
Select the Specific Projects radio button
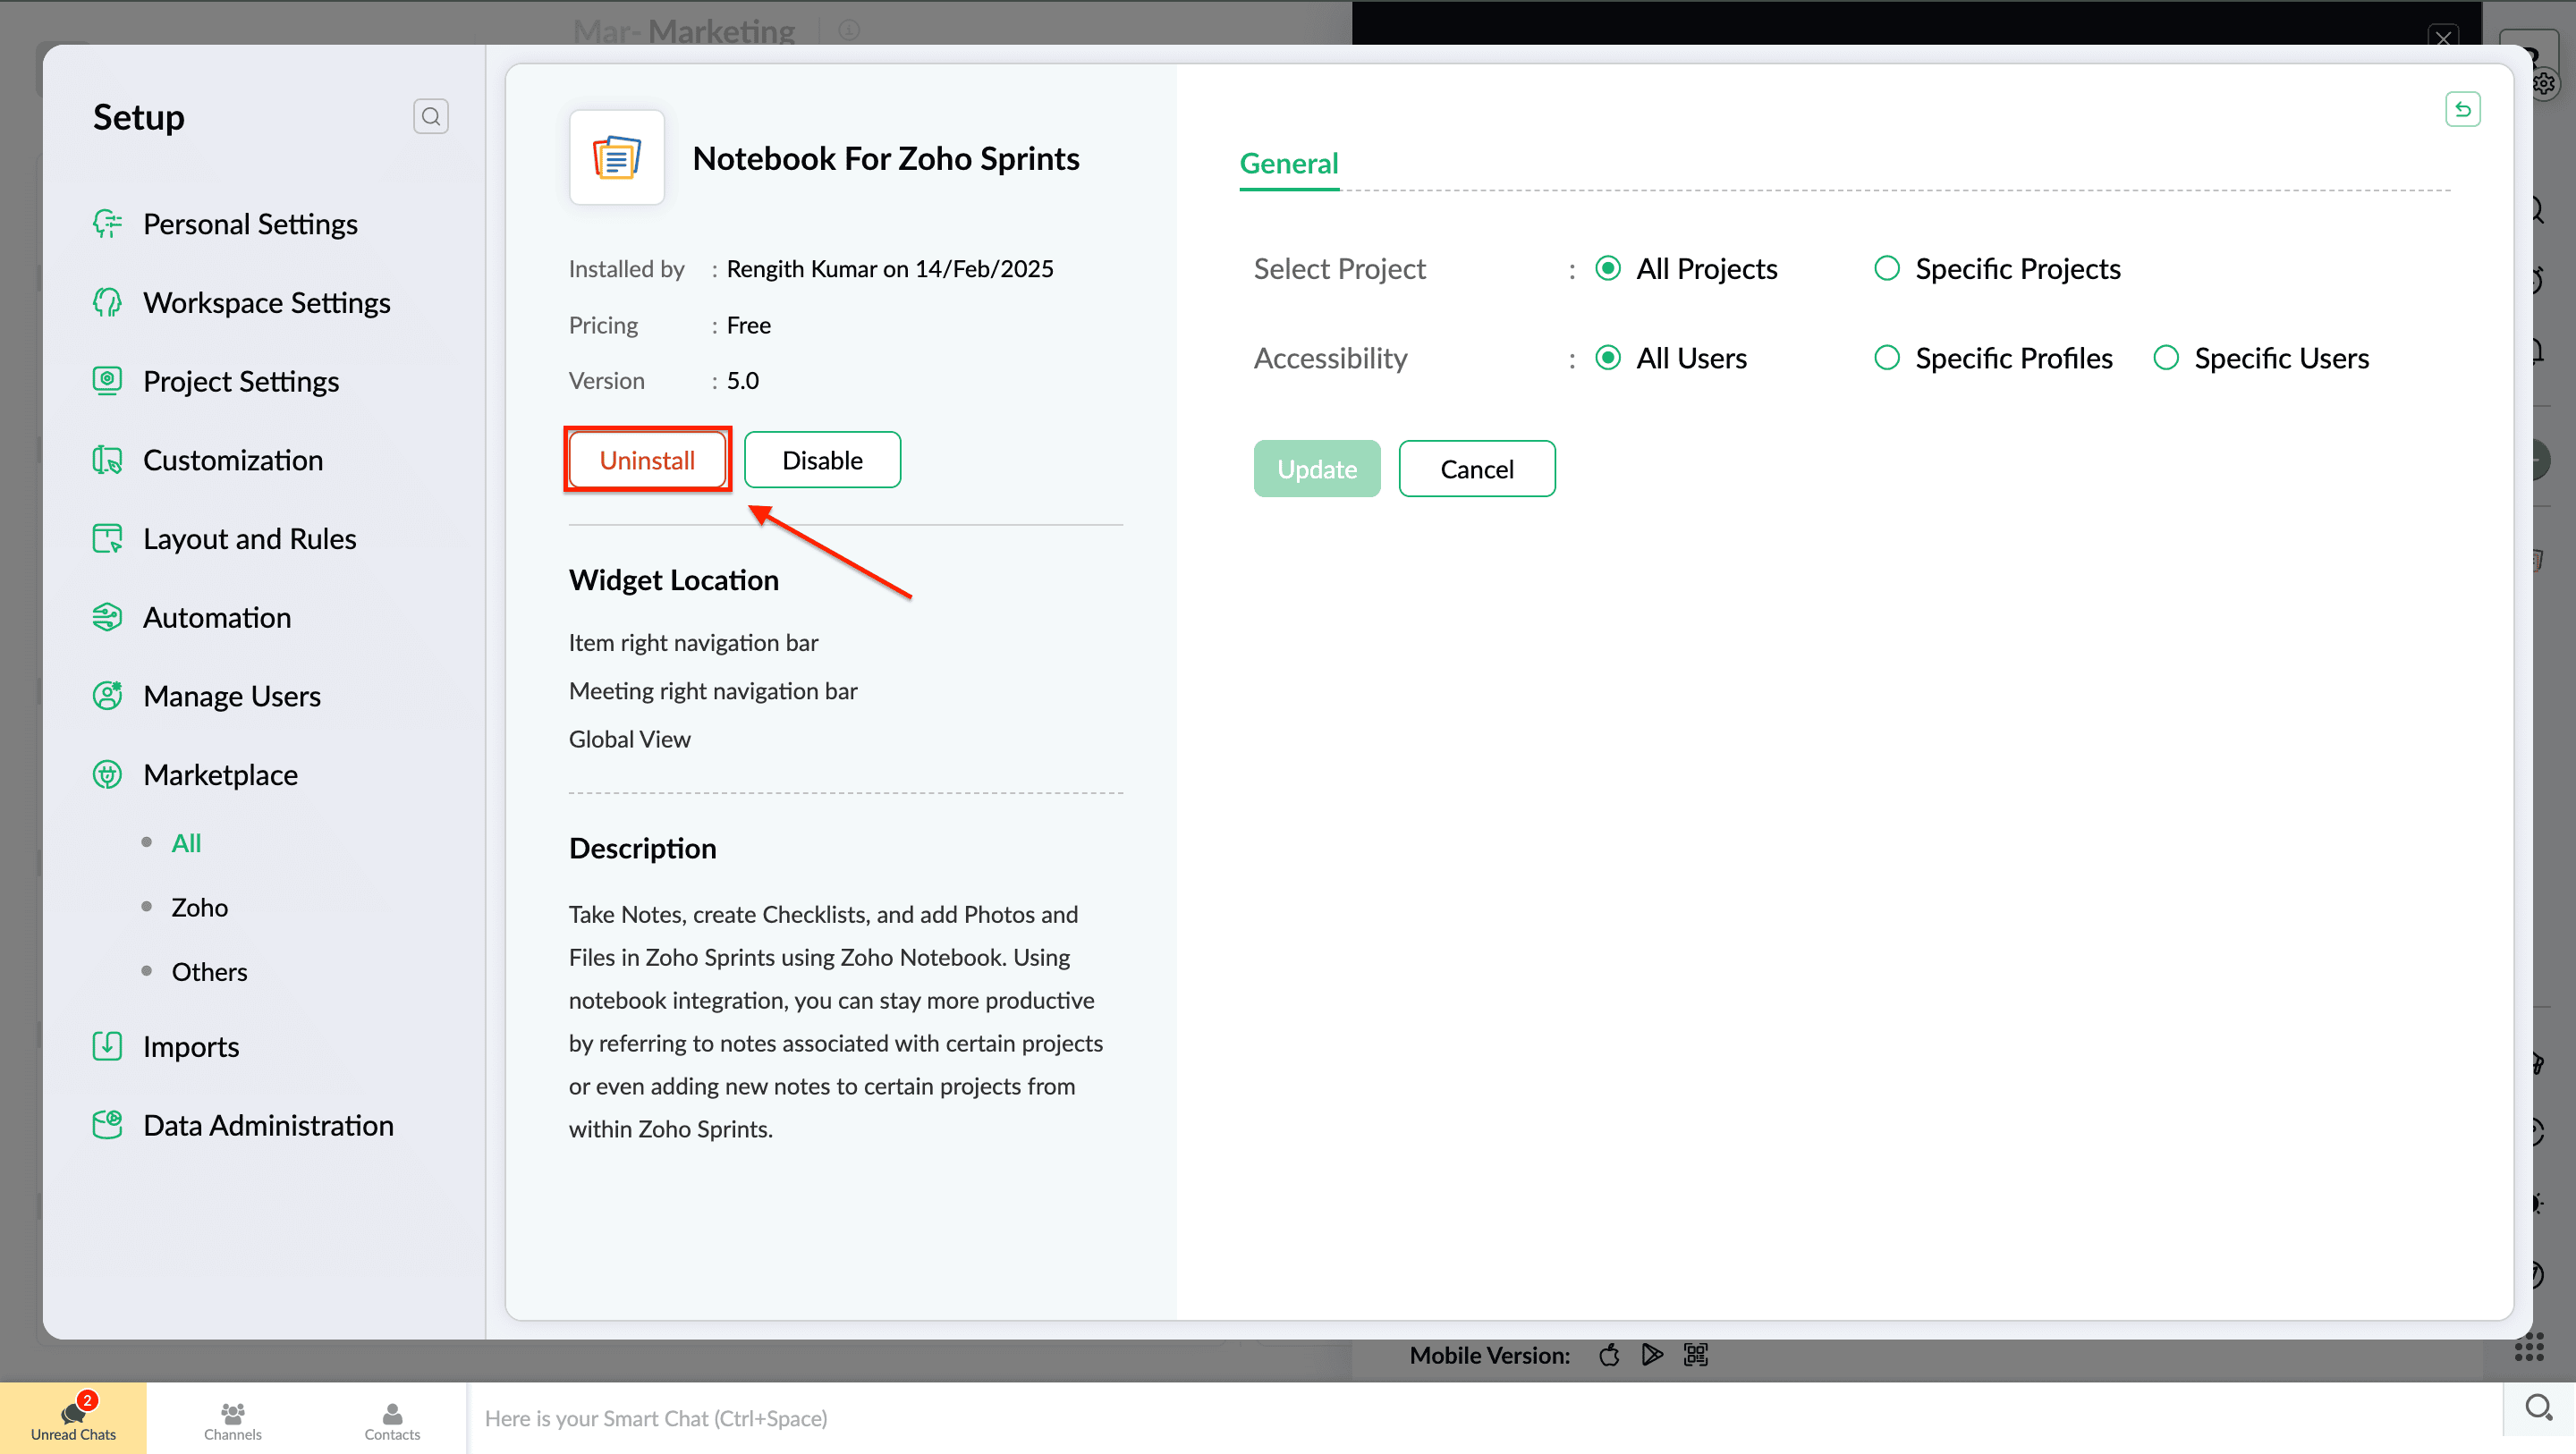click(x=1887, y=268)
